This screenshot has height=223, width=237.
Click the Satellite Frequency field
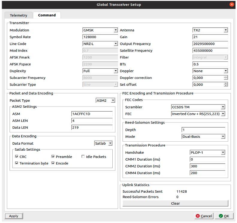point(210,50)
